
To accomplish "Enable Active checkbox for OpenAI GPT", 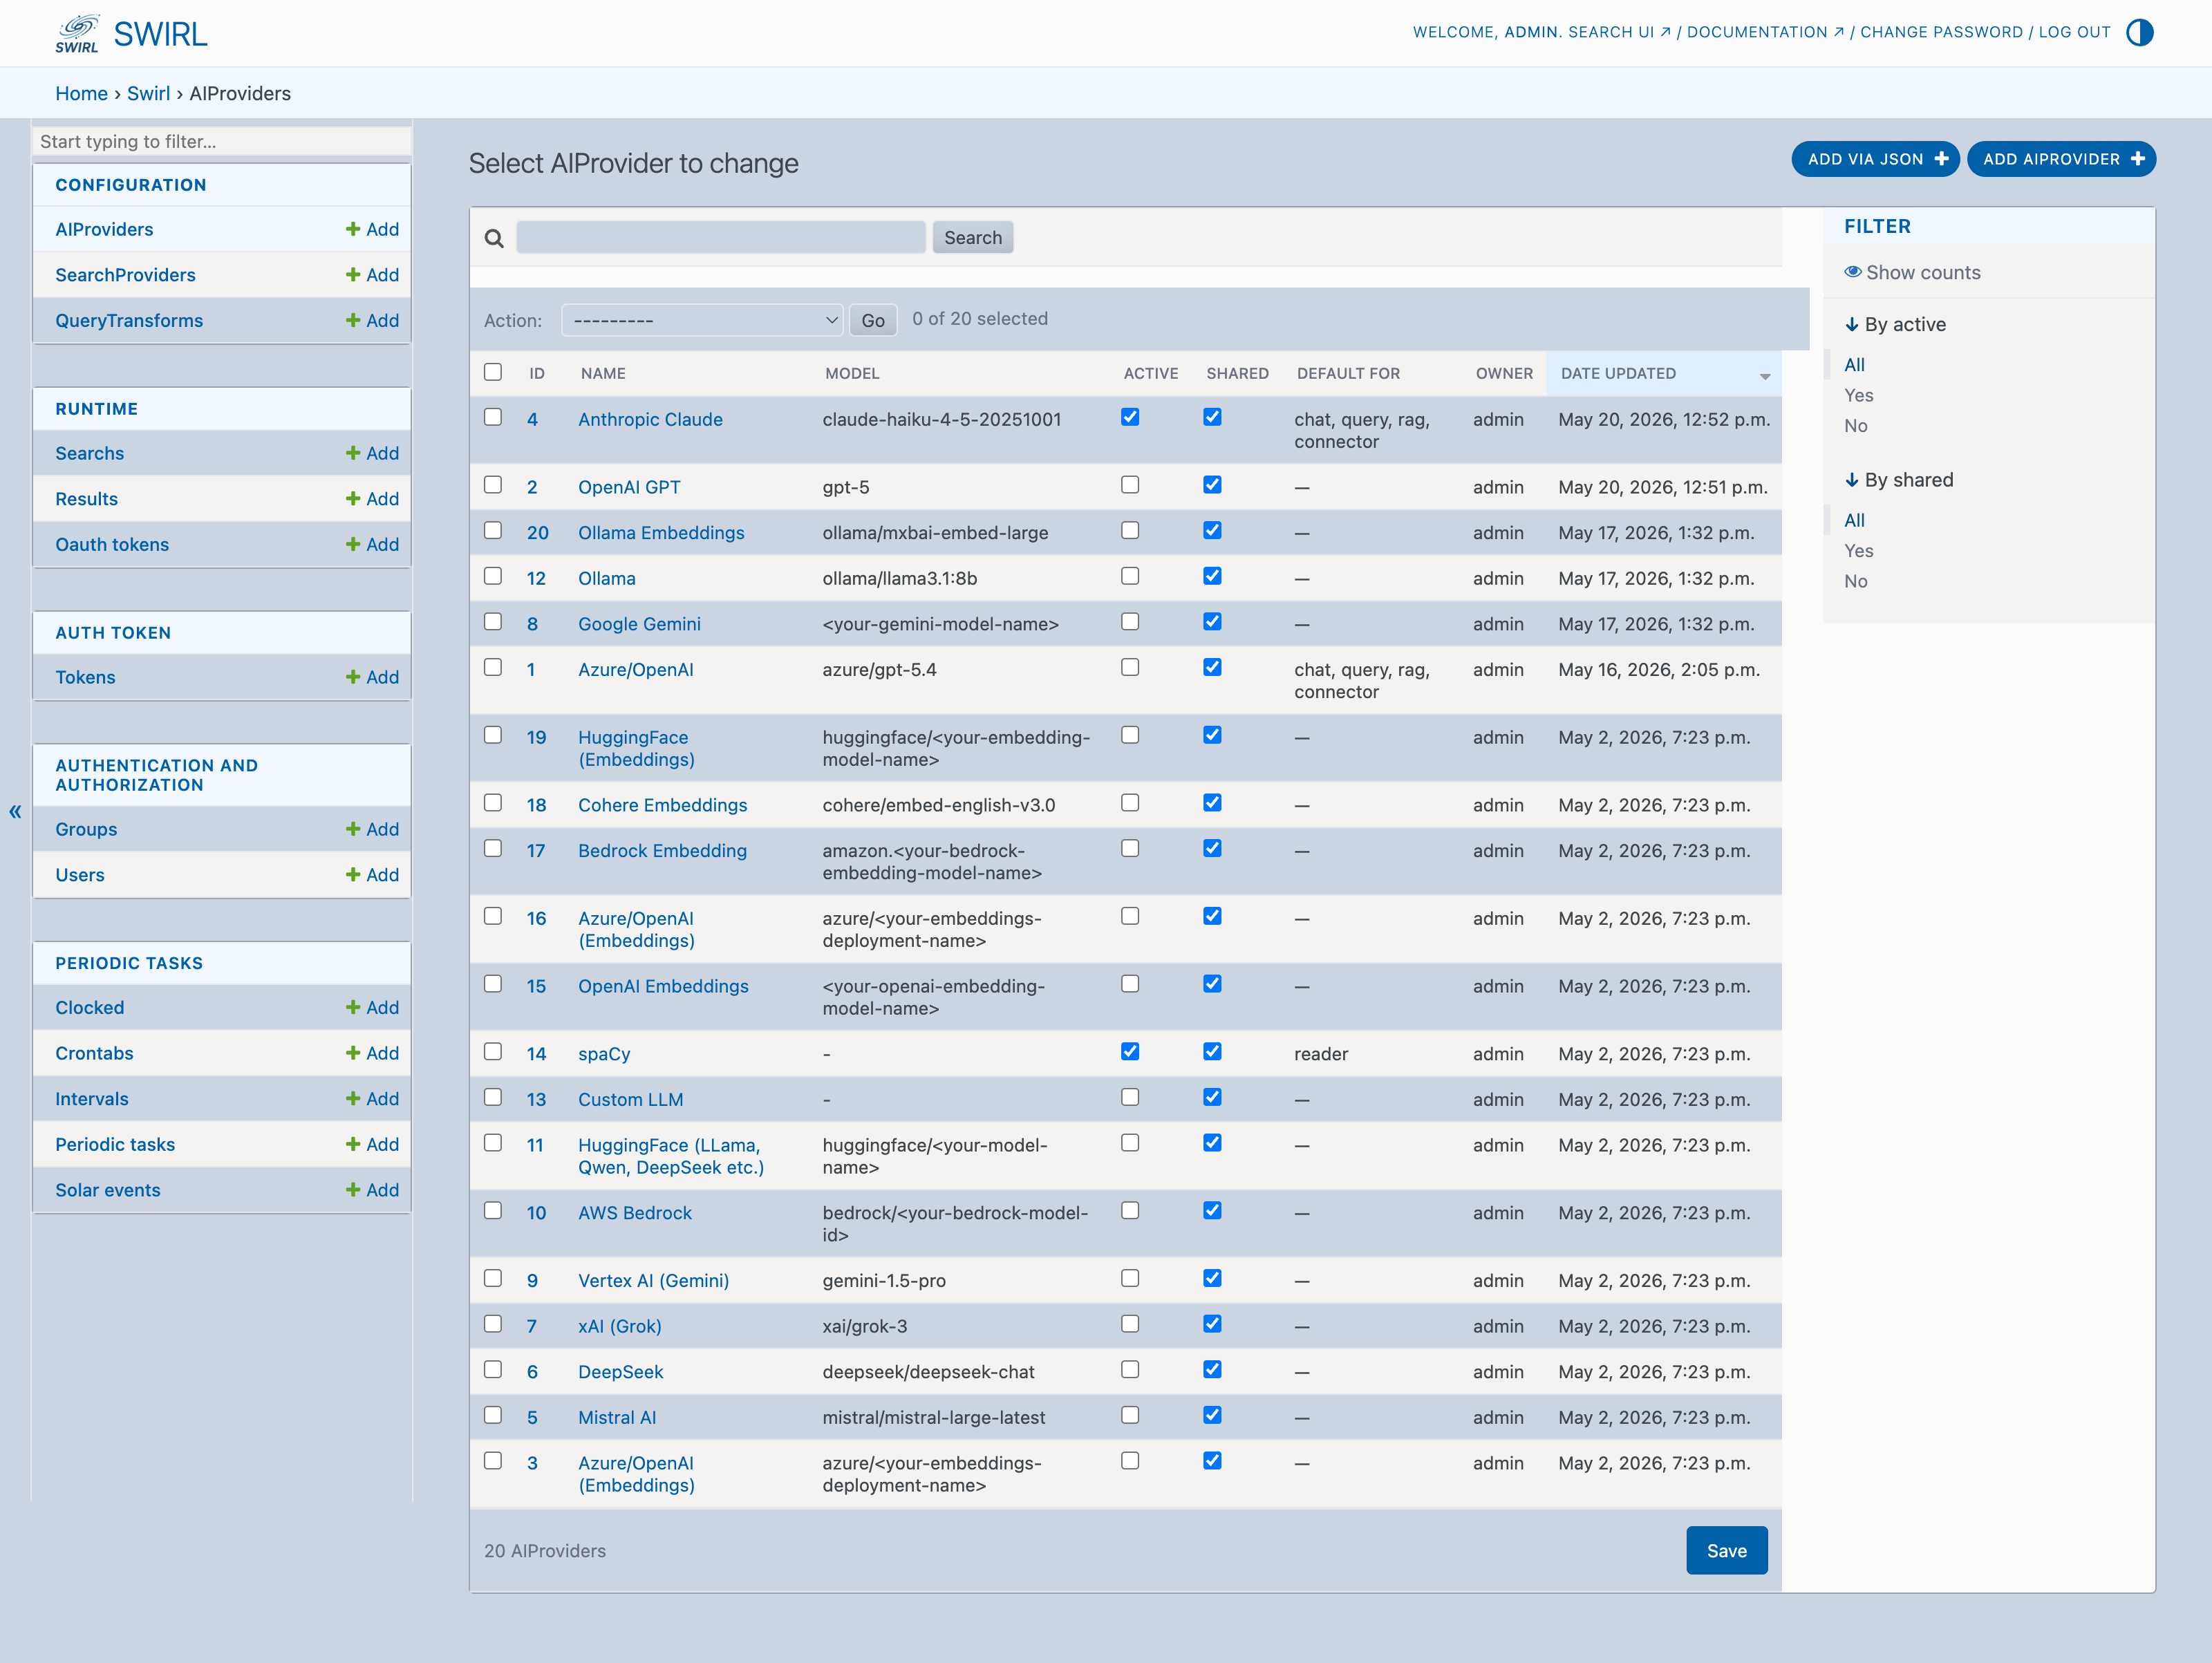I will click(1130, 485).
